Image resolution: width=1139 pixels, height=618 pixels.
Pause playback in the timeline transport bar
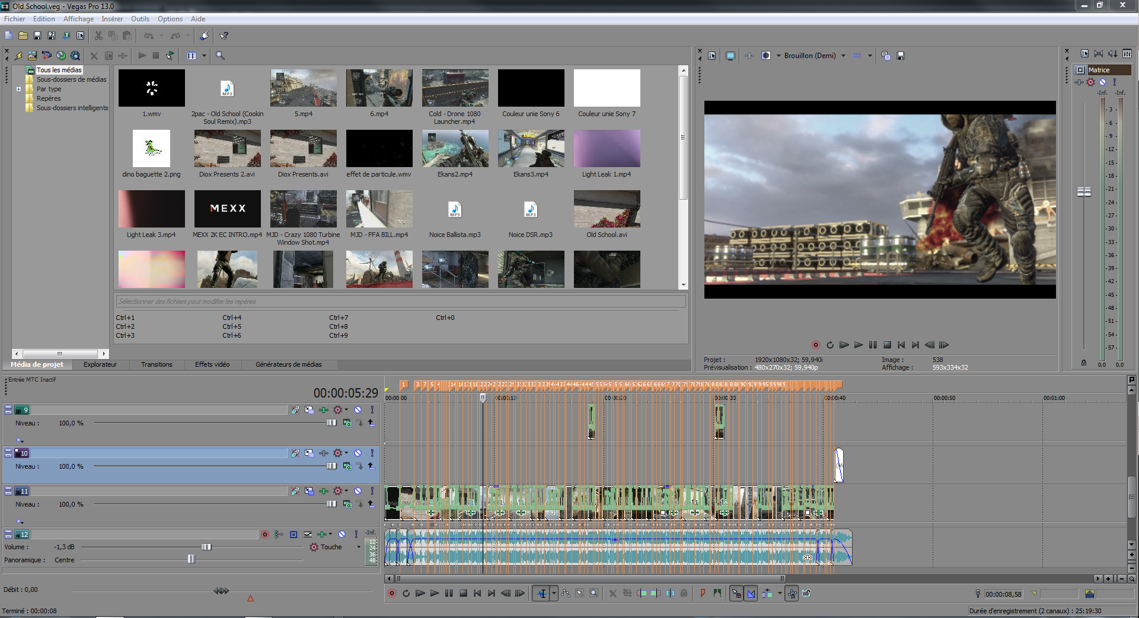[449, 593]
